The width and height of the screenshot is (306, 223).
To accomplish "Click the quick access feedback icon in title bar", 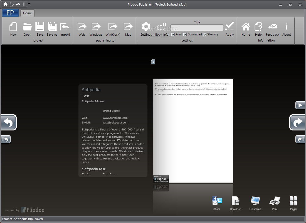I will point(18,4).
